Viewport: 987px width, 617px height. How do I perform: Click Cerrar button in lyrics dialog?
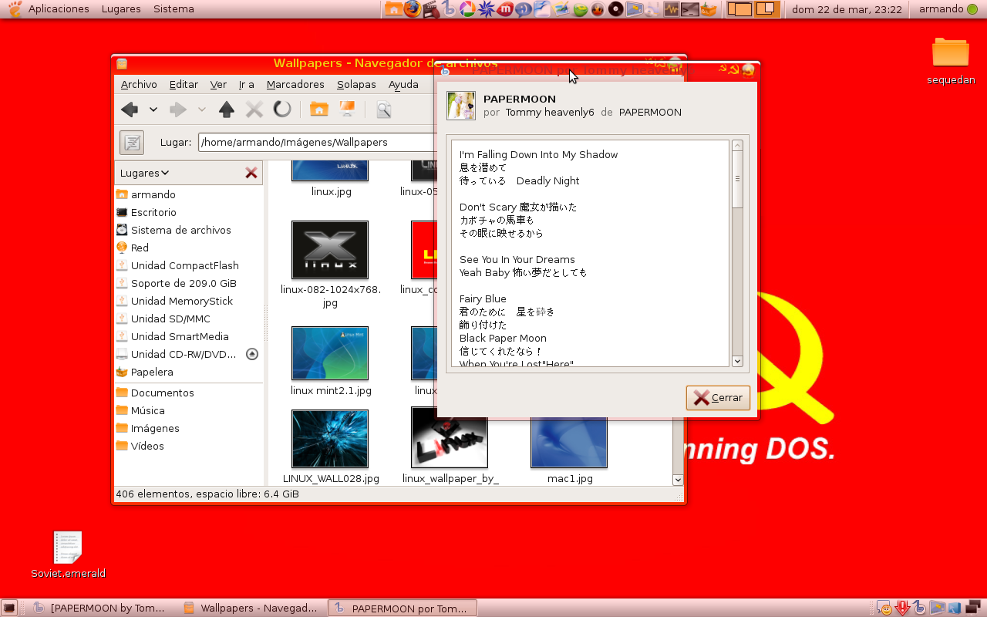[718, 398]
